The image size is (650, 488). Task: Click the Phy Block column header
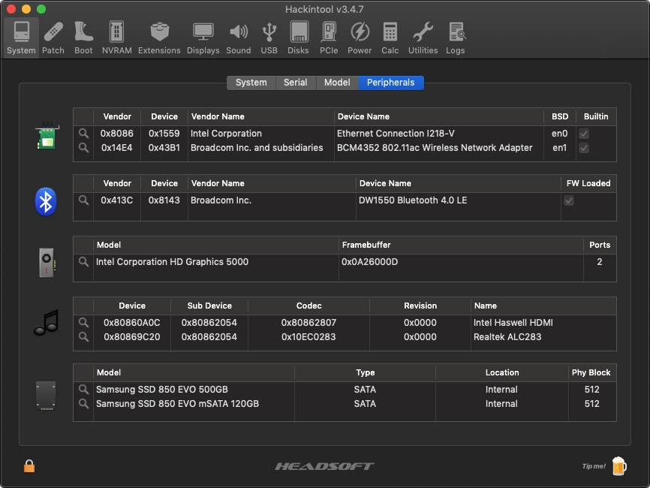pyautogui.click(x=591, y=372)
